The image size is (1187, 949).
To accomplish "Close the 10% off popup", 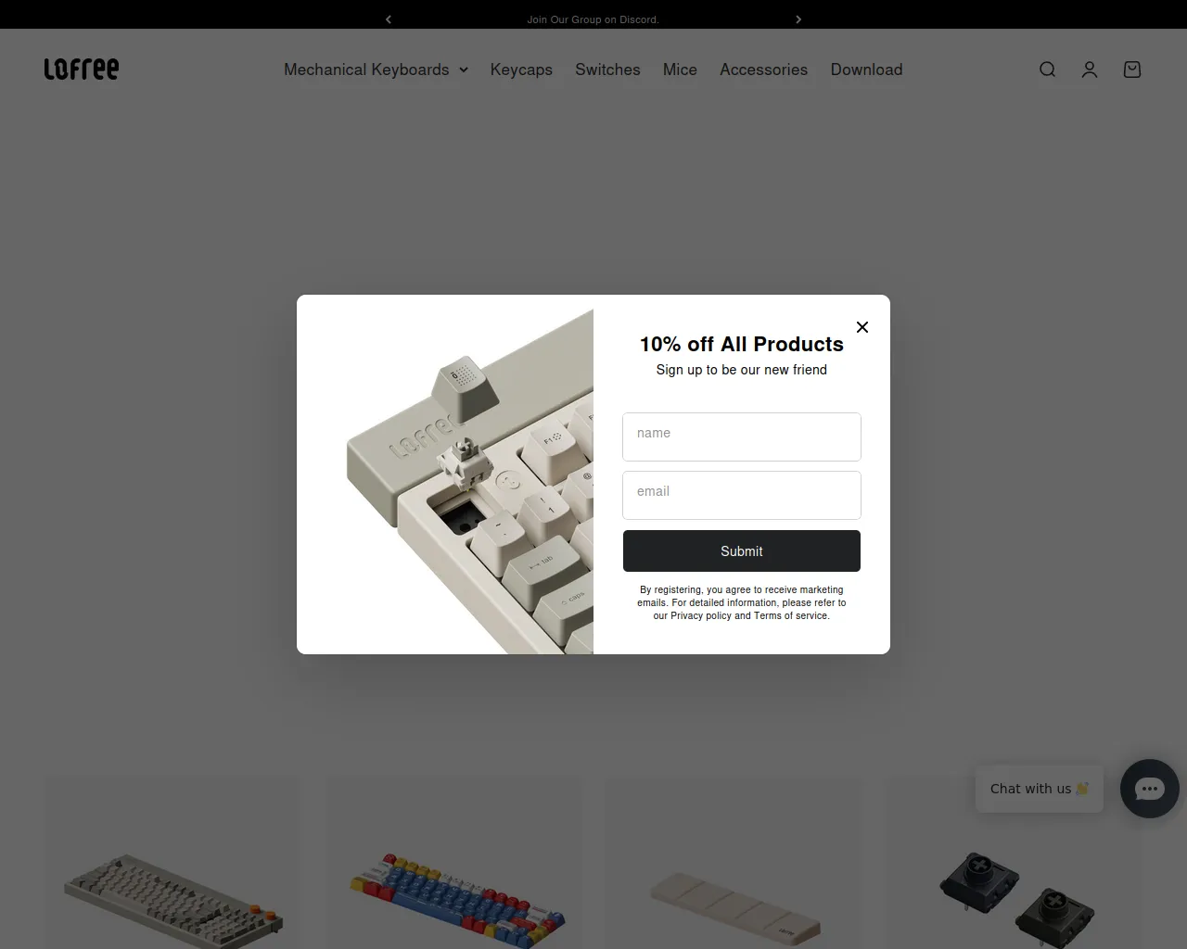I will (x=862, y=327).
